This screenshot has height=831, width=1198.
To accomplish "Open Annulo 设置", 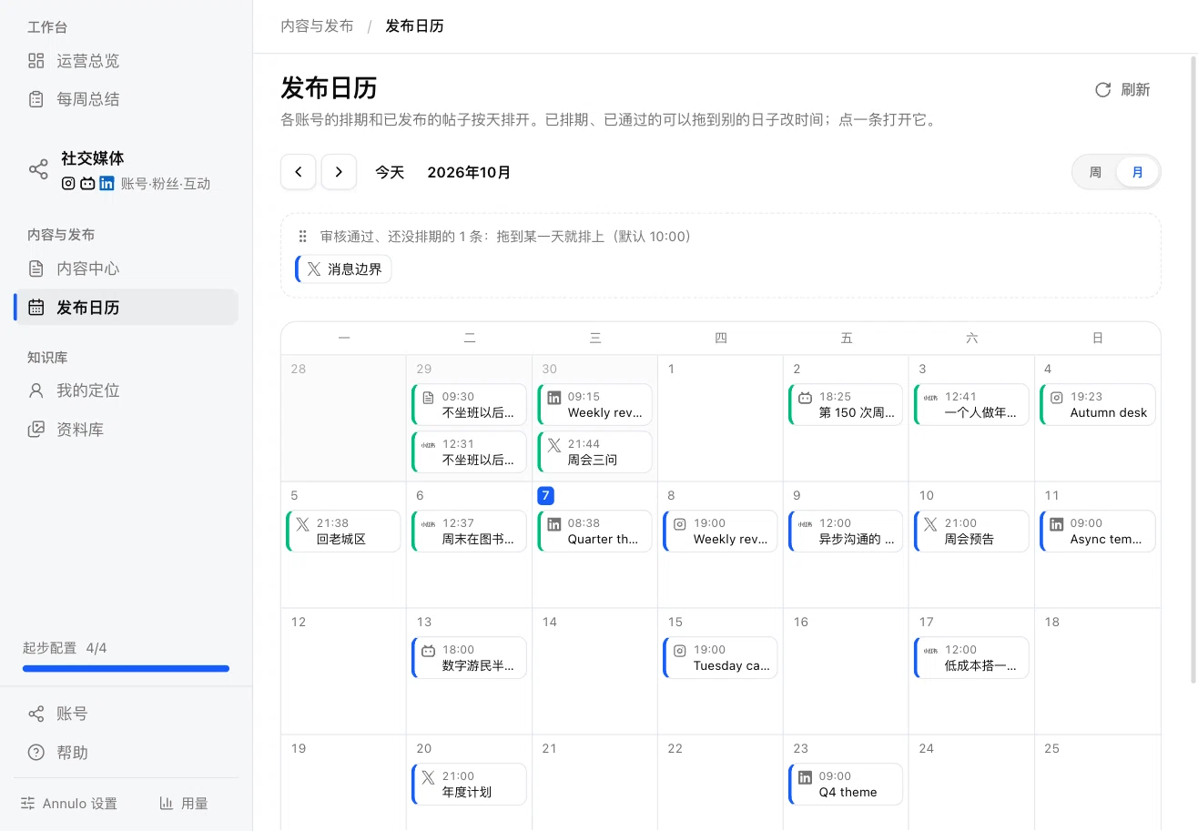I will [69, 804].
